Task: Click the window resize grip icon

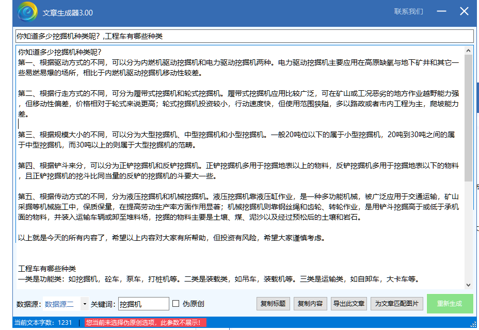Action: 474,324
